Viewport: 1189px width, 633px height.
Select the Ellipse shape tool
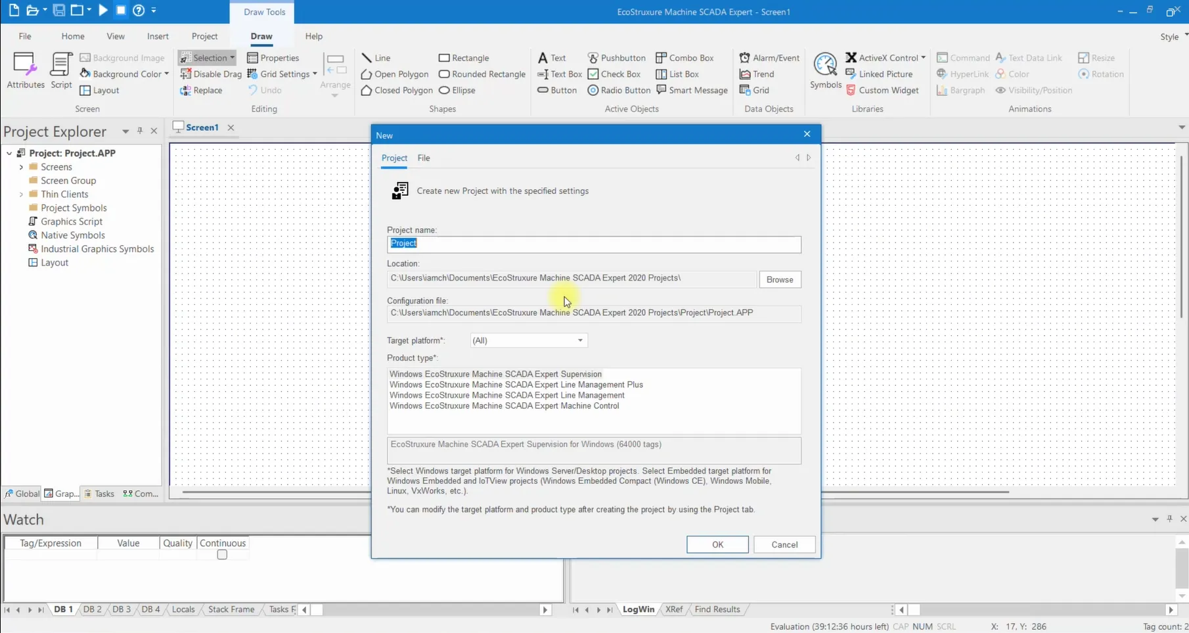(457, 90)
